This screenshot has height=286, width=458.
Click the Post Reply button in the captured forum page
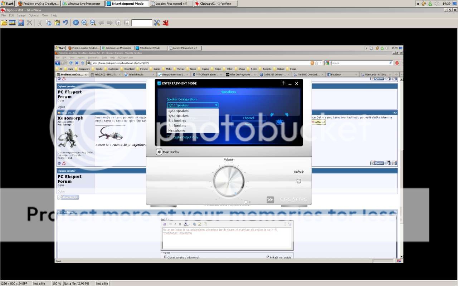pyautogui.click(x=68, y=197)
